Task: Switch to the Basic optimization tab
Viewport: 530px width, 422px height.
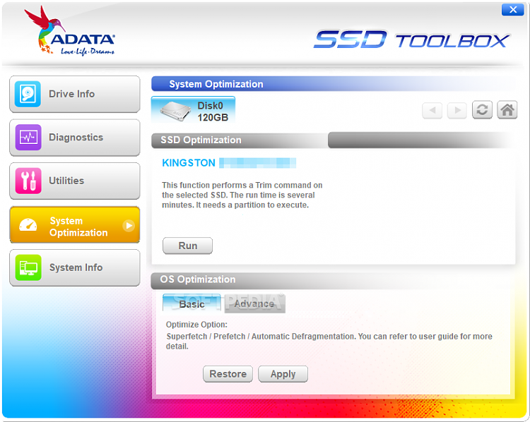Action: coord(192,303)
